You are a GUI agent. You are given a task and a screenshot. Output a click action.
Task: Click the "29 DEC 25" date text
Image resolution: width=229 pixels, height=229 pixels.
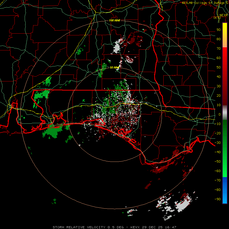(152, 227)
